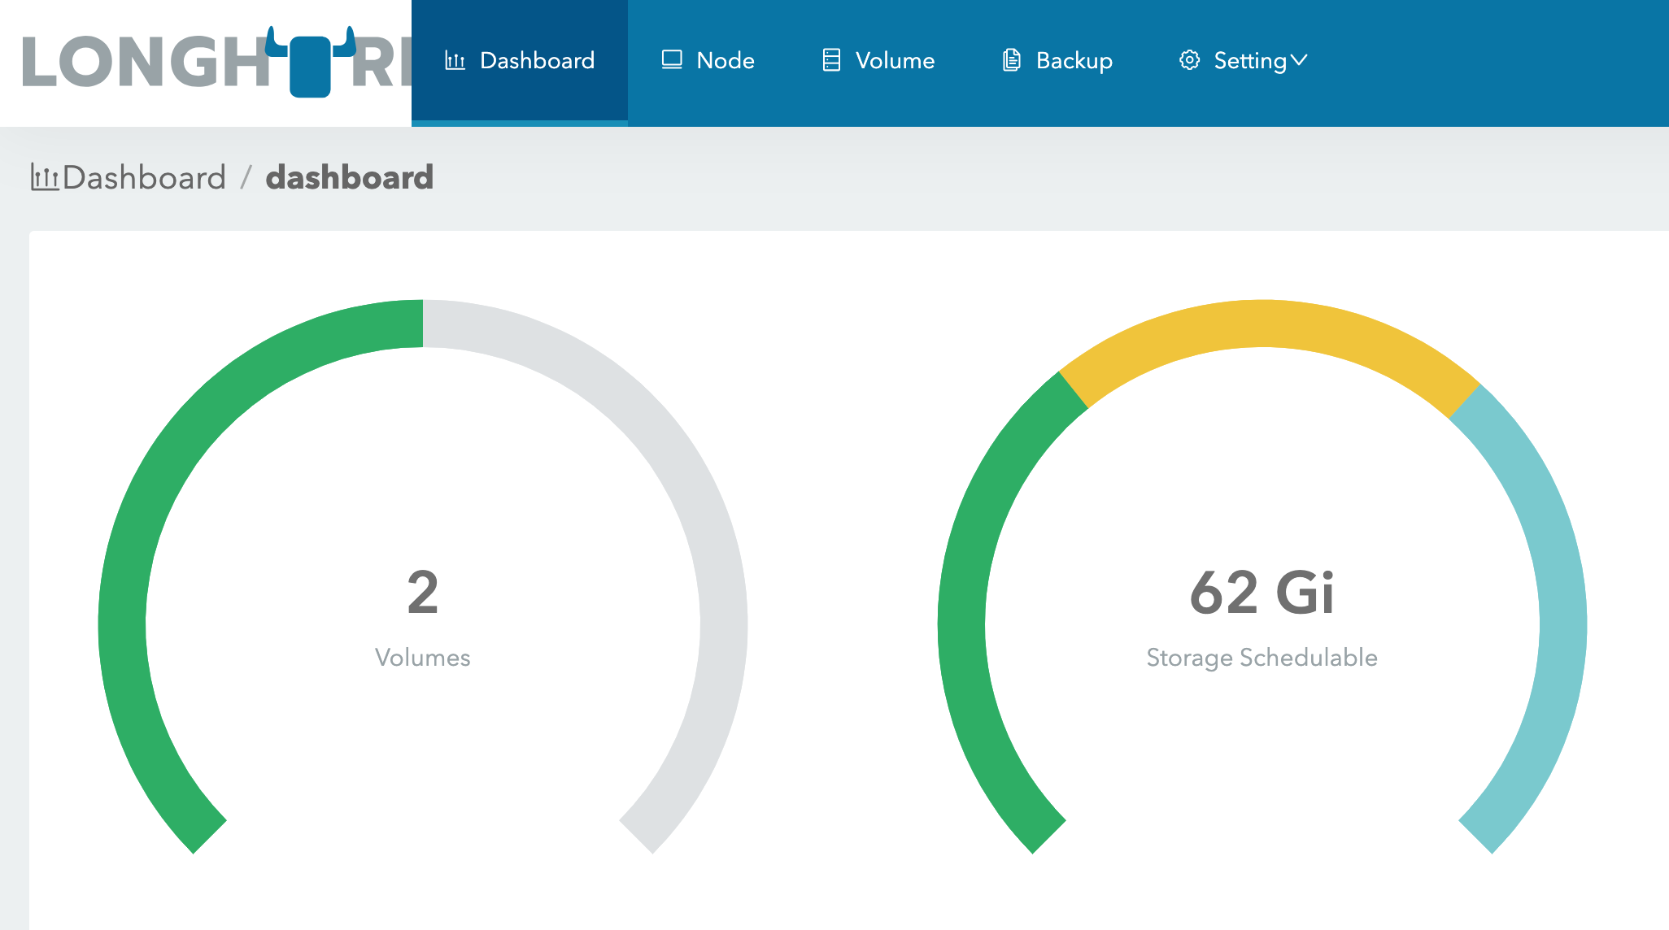Click the Dashboard bar chart icon in navbar
This screenshot has width=1669, height=930.
coord(455,60)
